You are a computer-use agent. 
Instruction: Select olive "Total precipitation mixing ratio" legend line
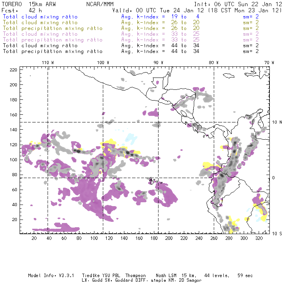click(53, 28)
